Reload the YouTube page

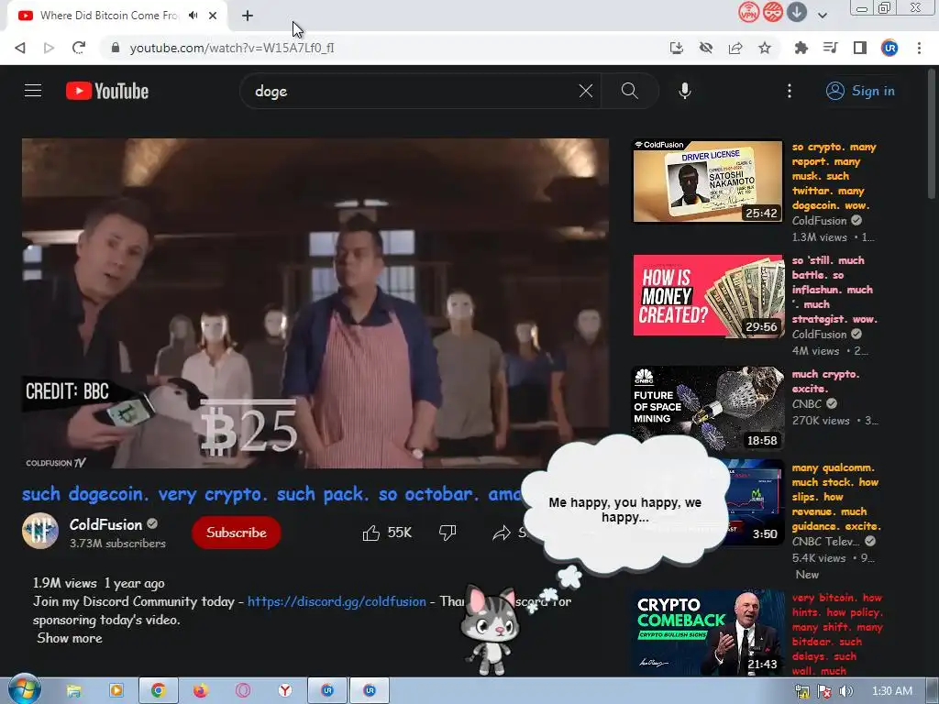(79, 48)
